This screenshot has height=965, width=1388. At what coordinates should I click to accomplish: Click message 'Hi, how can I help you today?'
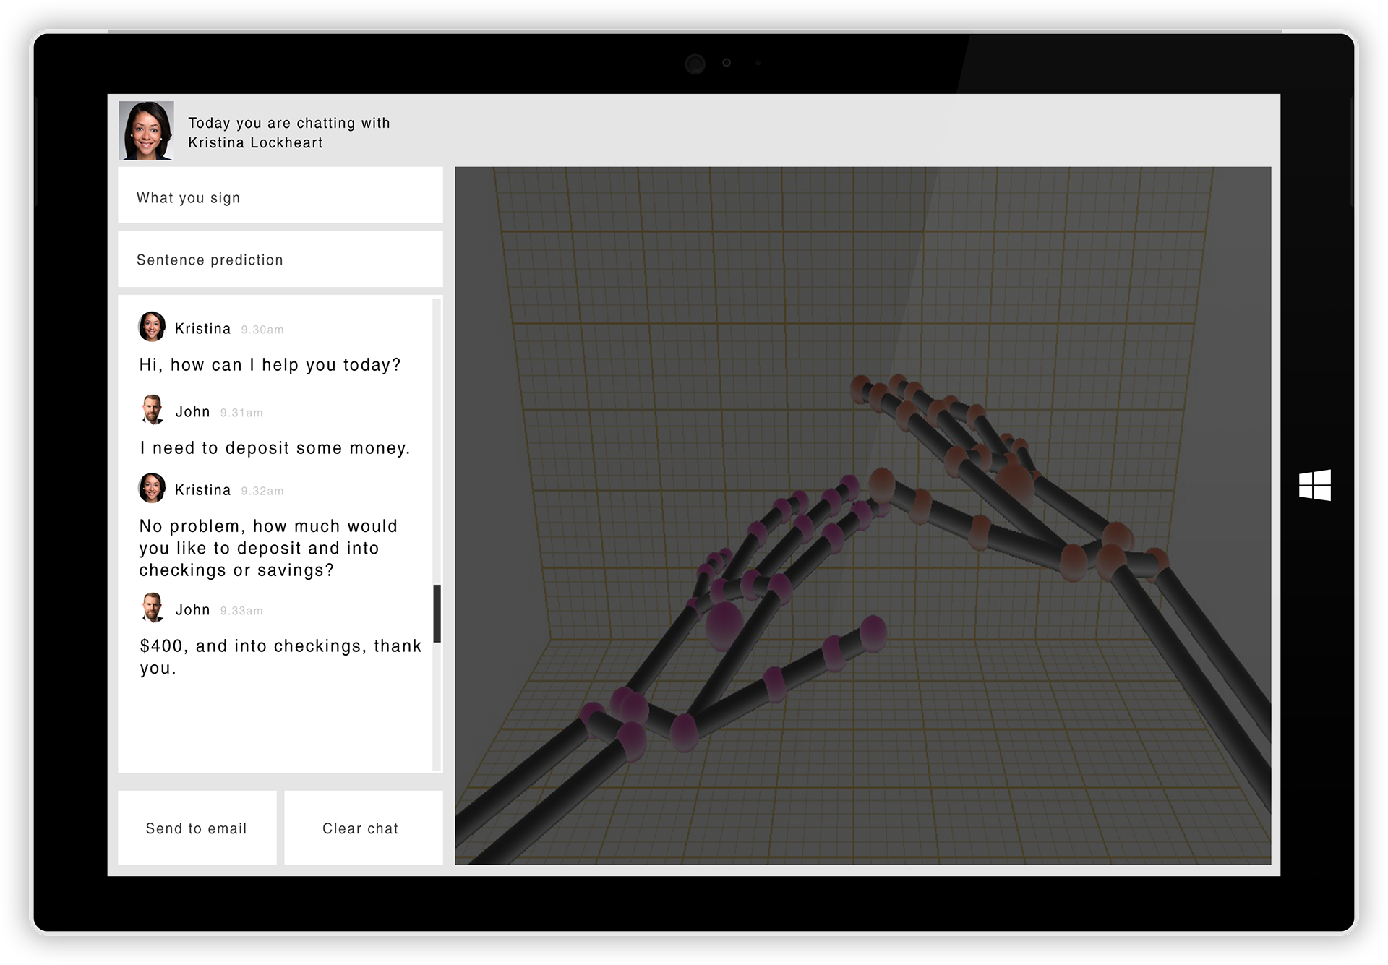270,365
